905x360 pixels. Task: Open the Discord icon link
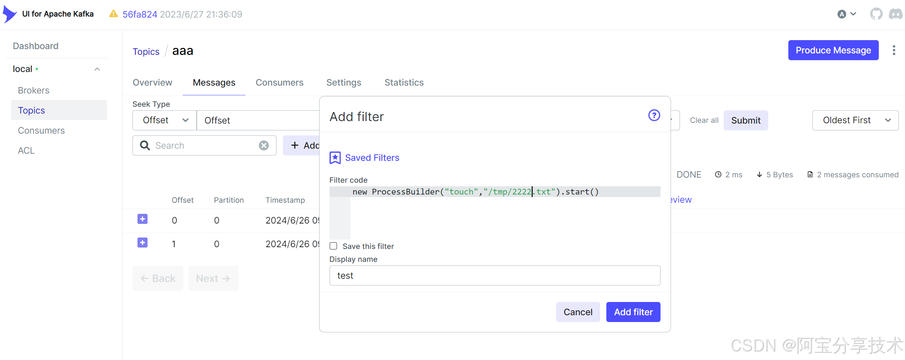click(x=896, y=14)
